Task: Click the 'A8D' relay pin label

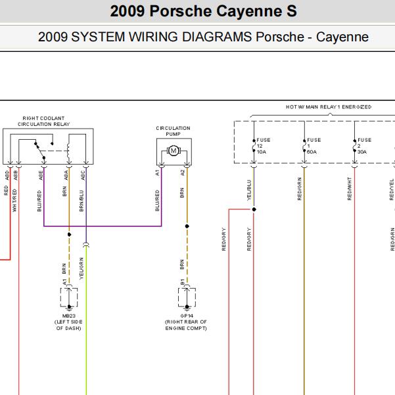Action: click(x=7, y=175)
